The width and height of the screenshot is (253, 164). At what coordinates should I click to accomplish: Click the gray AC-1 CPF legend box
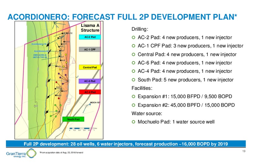click(90, 49)
